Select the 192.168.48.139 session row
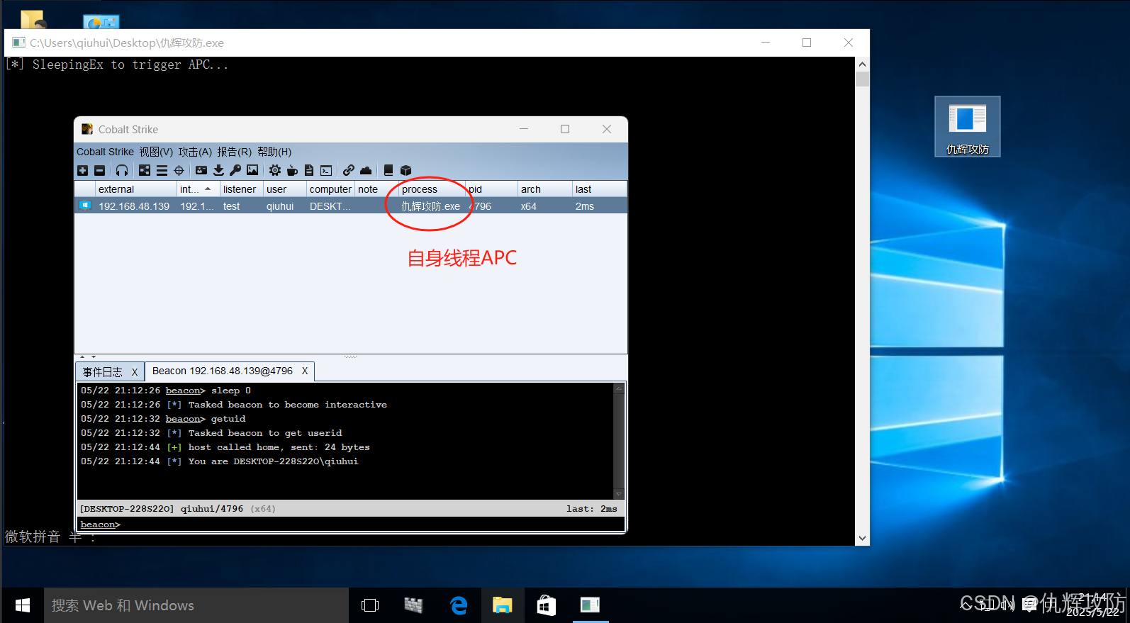Viewport: 1130px width, 623px height. click(351, 206)
